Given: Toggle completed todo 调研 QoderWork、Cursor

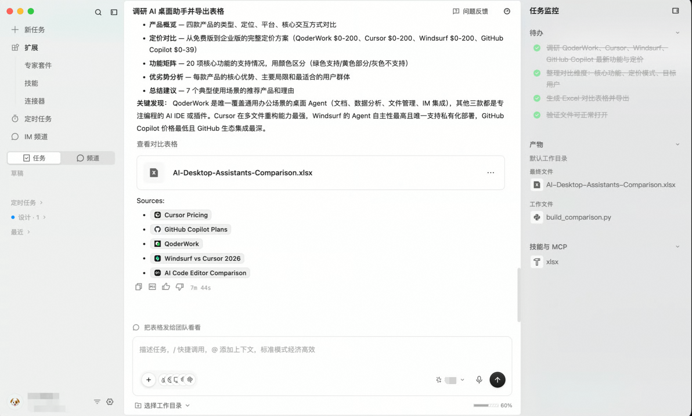Looking at the screenshot, I should [x=537, y=48].
